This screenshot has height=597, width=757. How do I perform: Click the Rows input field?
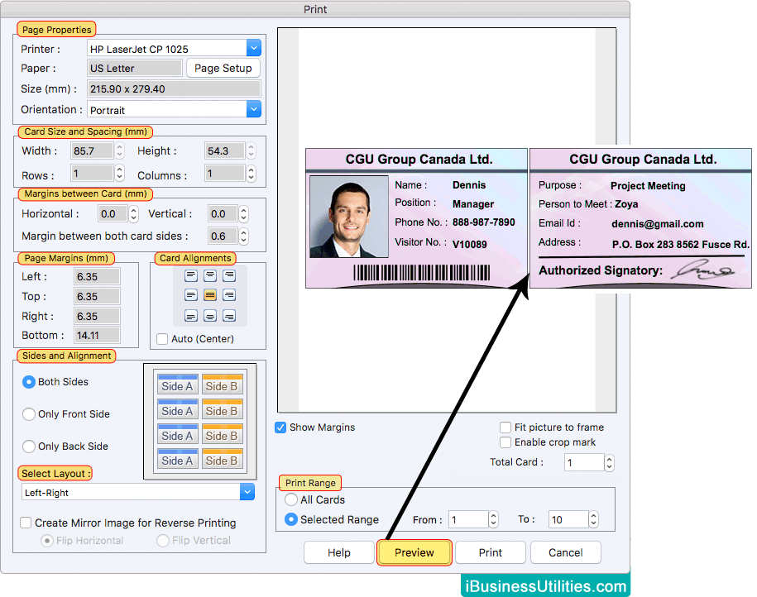(92, 174)
